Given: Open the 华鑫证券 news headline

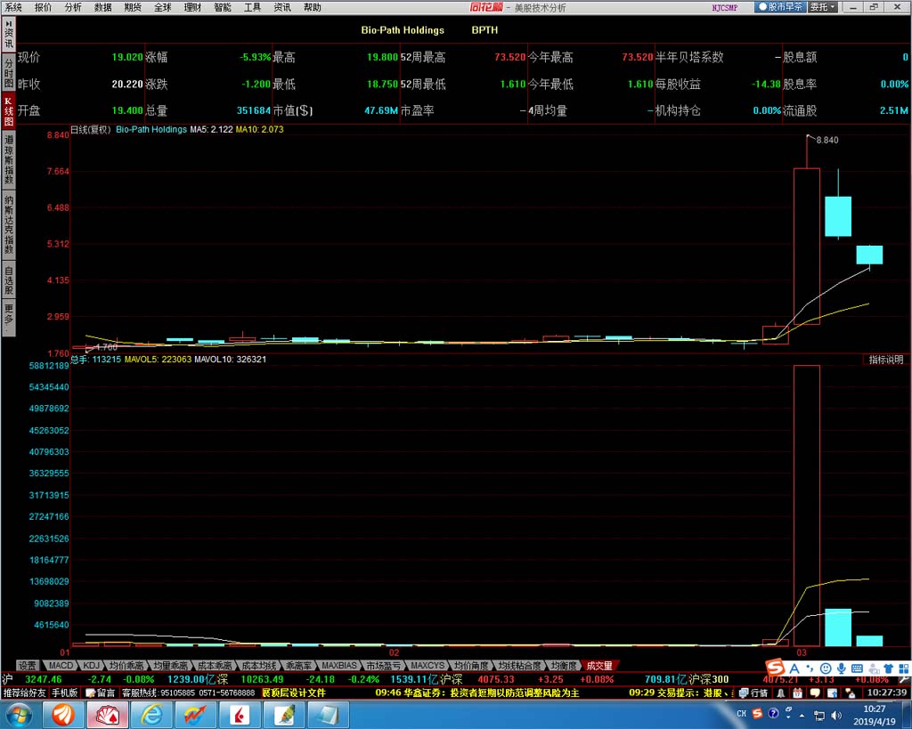Looking at the screenshot, I should point(477,693).
